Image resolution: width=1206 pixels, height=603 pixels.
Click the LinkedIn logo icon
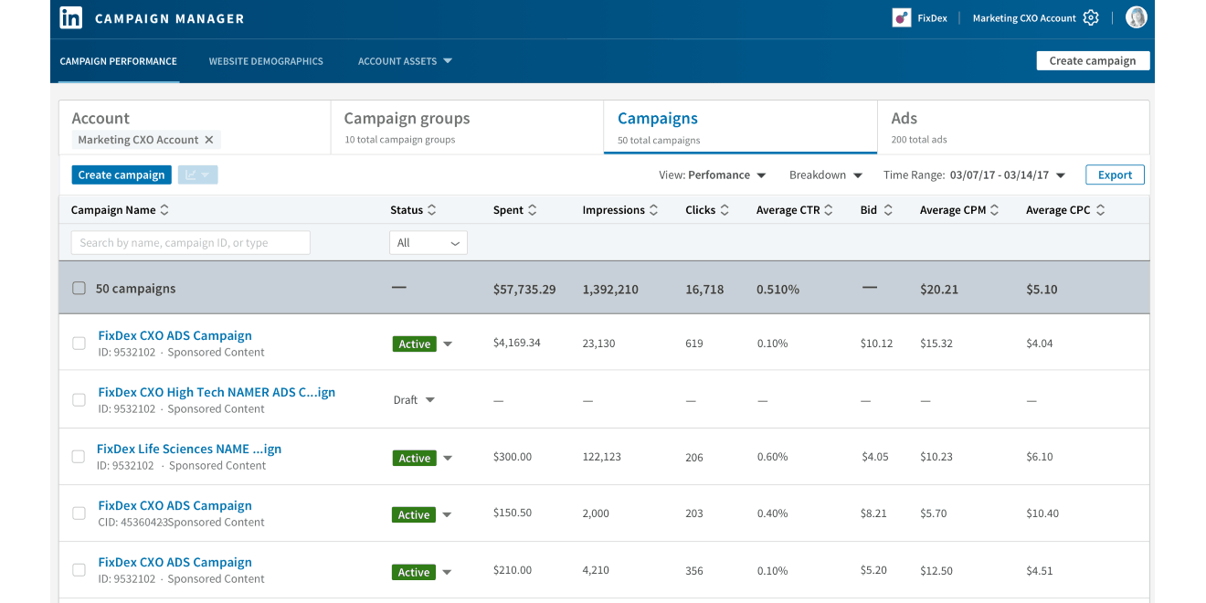(71, 18)
